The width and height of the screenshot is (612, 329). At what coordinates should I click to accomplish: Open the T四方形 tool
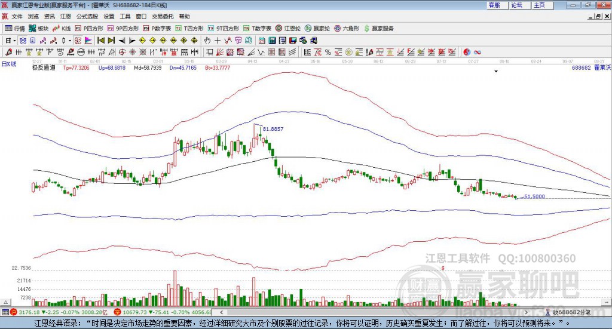(x=189, y=29)
